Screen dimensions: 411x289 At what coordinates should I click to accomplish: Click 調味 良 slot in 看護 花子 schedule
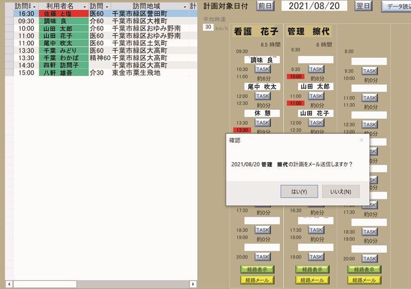pos(262,60)
